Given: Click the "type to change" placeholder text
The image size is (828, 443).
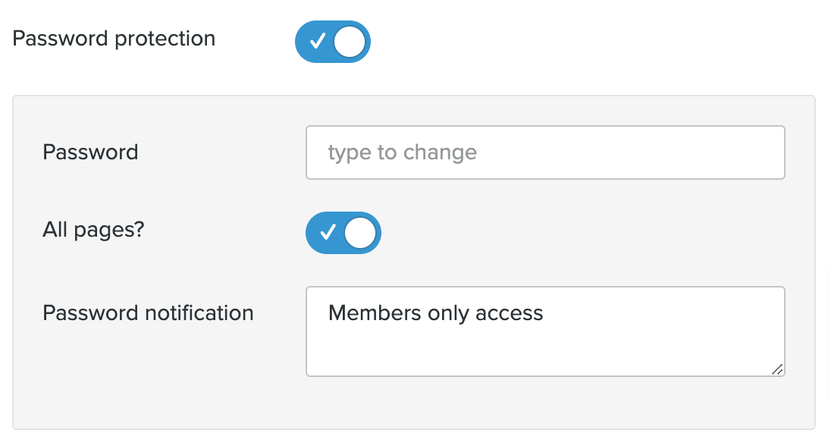Looking at the screenshot, I should pos(402,152).
